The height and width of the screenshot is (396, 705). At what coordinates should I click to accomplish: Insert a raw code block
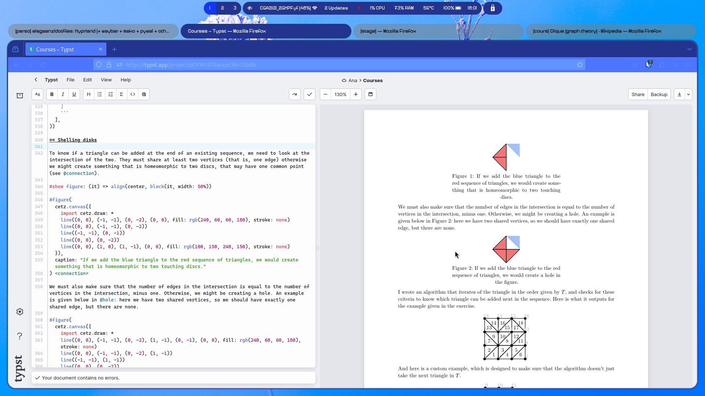[x=133, y=94]
